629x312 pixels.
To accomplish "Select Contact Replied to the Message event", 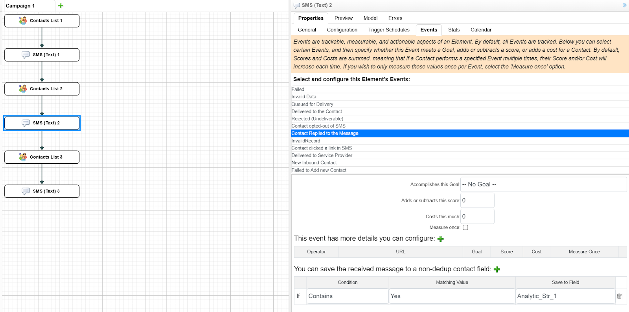I will click(x=460, y=133).
